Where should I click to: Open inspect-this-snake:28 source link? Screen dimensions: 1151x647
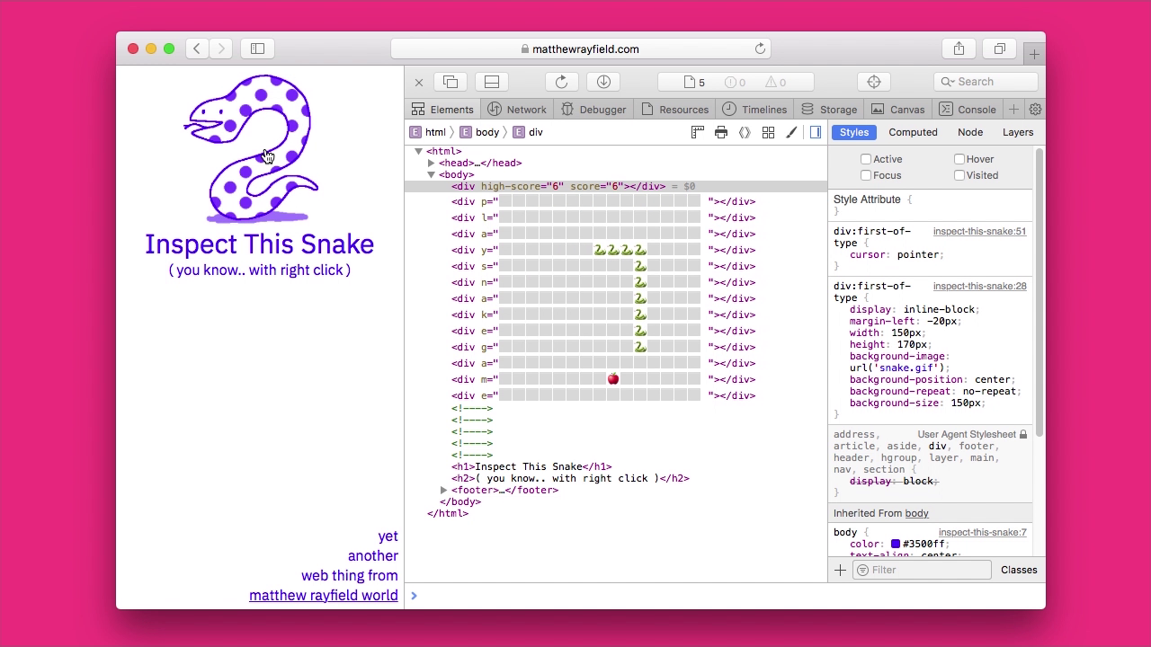click(x=979, y=286)
